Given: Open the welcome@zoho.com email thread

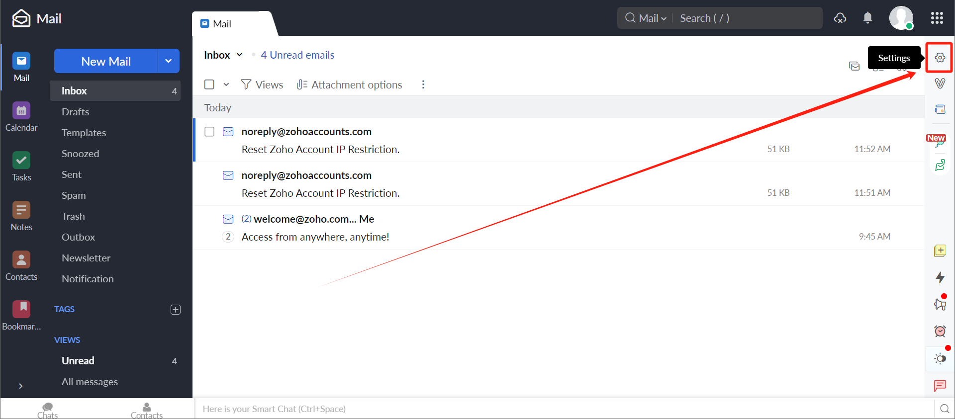Looking at the screenshot, I should 559,228.
